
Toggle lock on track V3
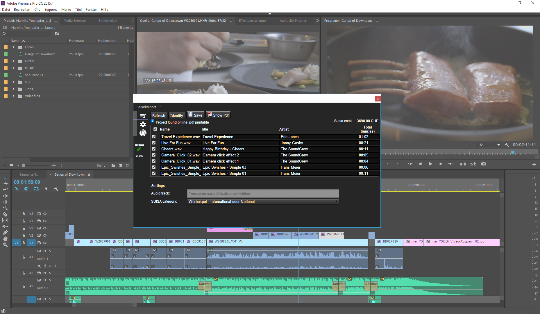coord(24,228)
